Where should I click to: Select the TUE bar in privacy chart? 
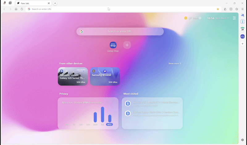point(103,114)
